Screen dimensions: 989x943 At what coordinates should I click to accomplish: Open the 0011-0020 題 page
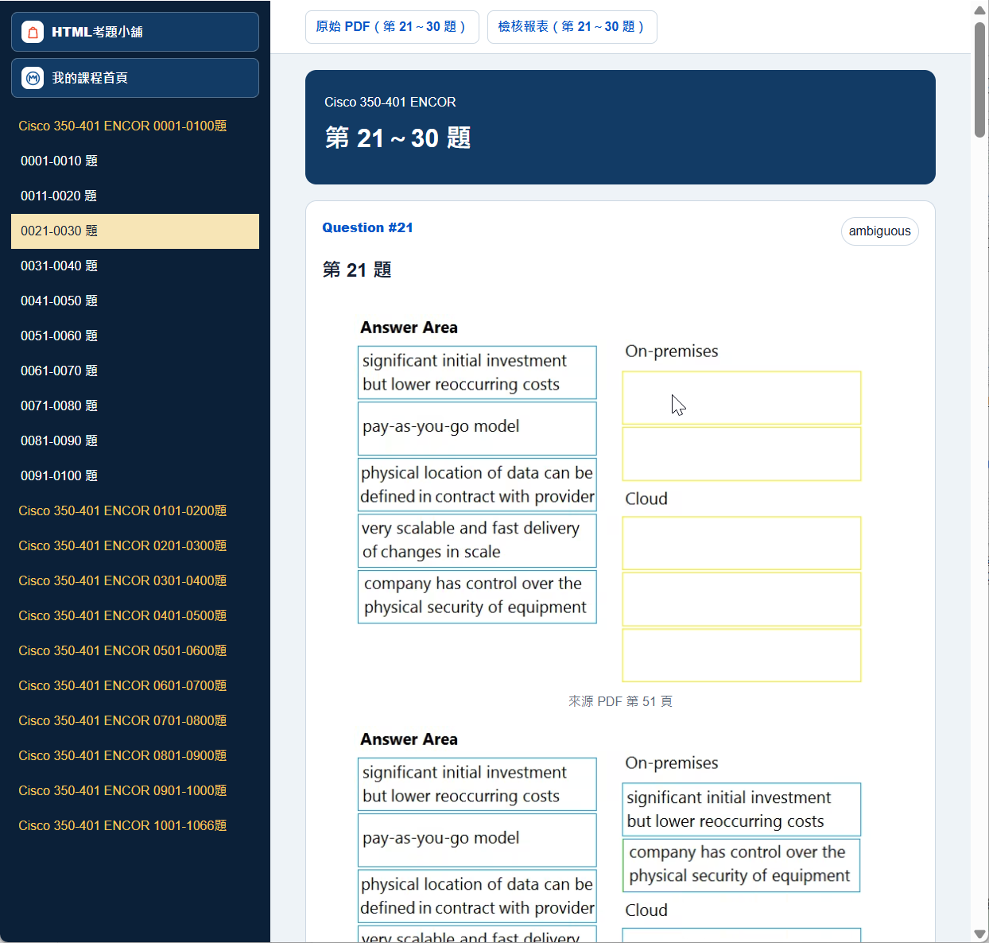click(135, 196)
